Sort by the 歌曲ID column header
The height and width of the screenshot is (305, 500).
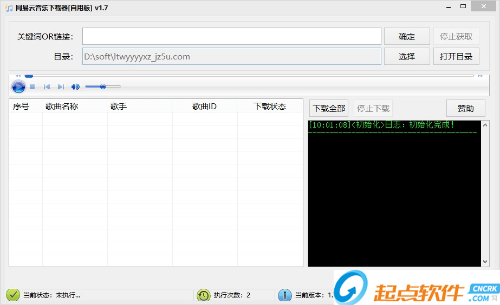click(x=205, y=106)
